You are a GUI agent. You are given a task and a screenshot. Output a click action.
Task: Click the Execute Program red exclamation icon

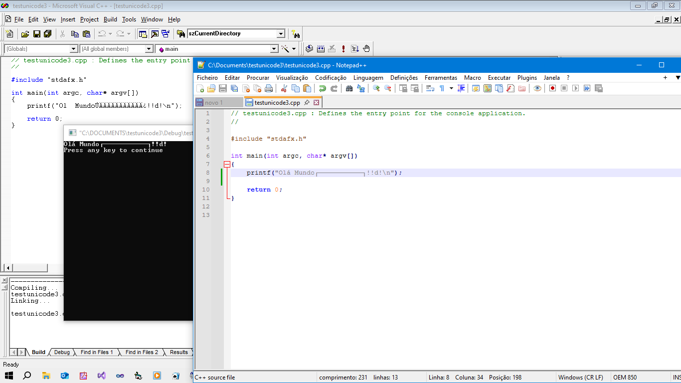tap(343, 49)
